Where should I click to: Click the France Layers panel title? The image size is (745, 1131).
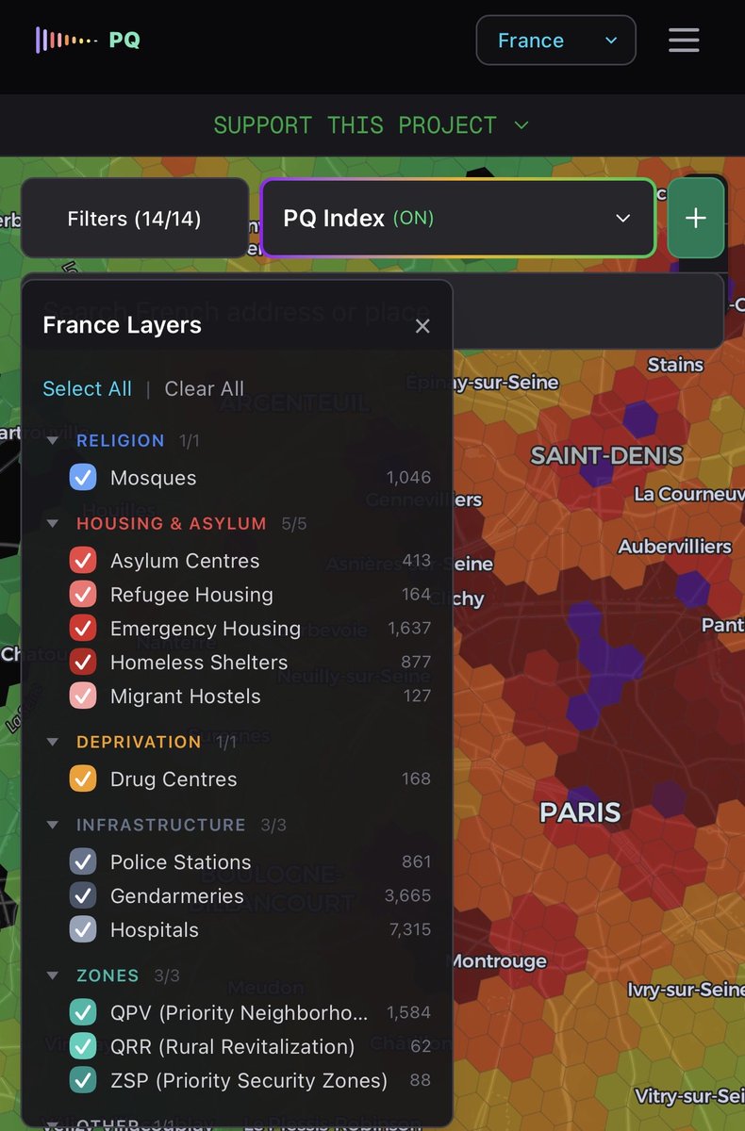[x=123, y=325]
